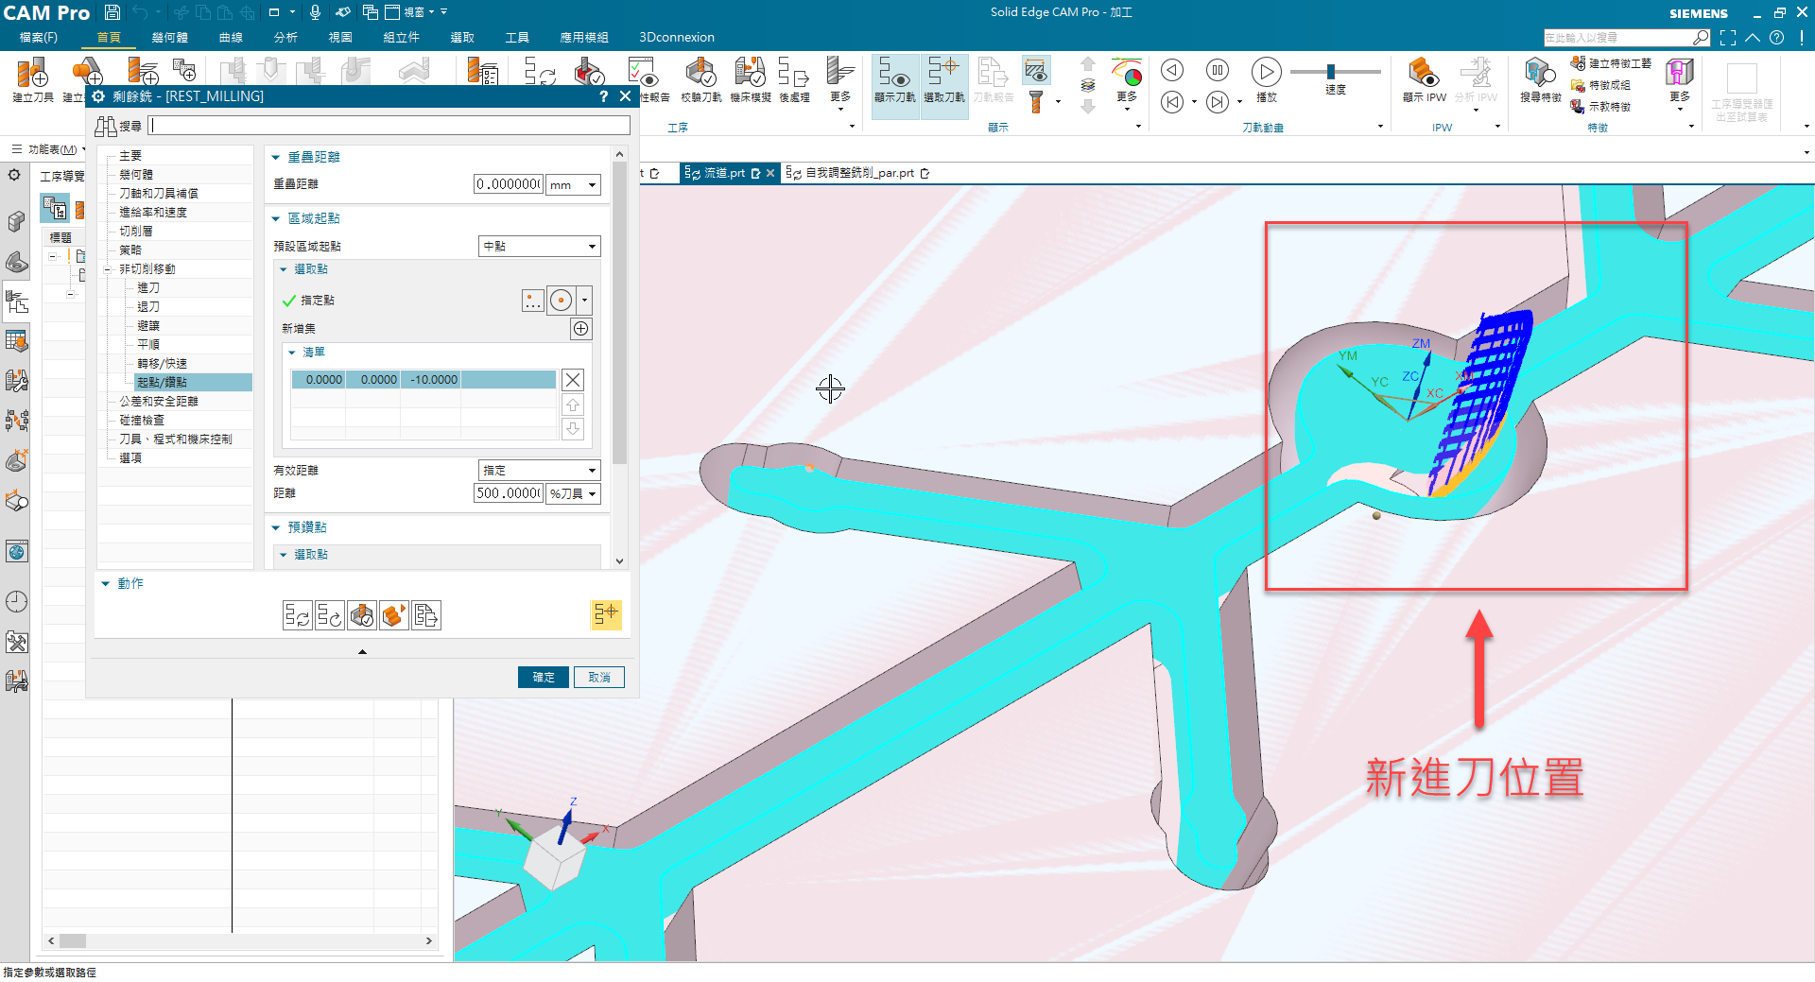The height and width of the screenshot is (982, 1815).
Task: Collapse the 清單 list section
Action: click(x=291, y=353)
